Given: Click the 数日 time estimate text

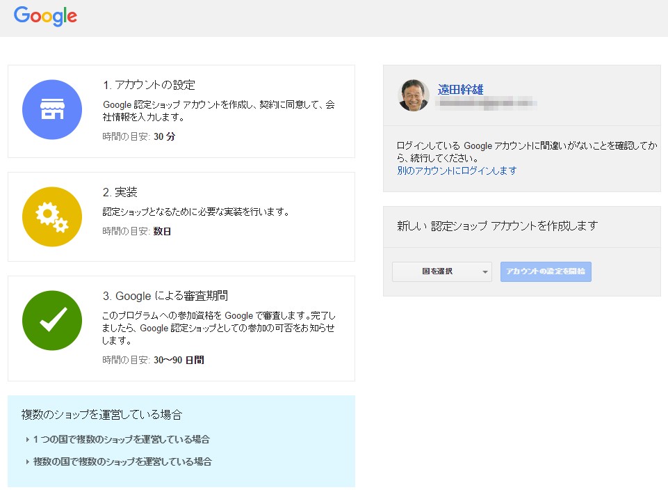Looking at the screenshot, I should [x=162, y=231].
